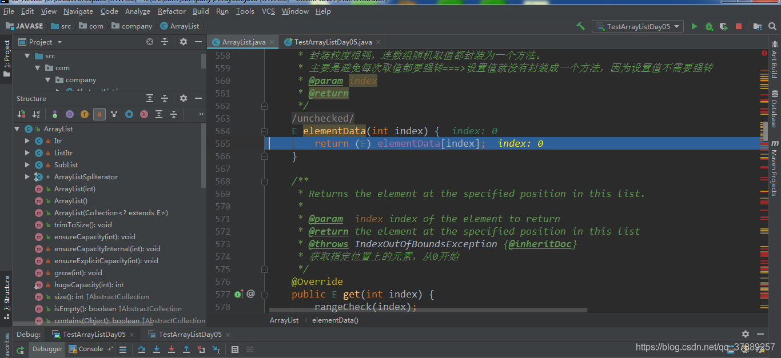The image size is (781, 358).
Task: Toggle show non-public members (lock icon)
Action: coord(99,114)
